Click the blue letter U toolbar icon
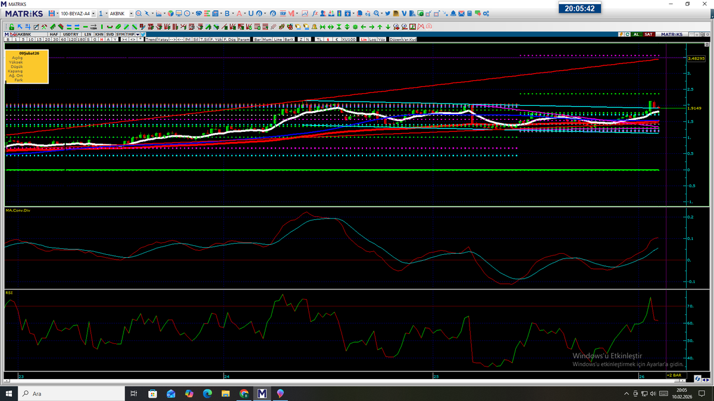Screen dimensions: 714x401 coord(250,14)
